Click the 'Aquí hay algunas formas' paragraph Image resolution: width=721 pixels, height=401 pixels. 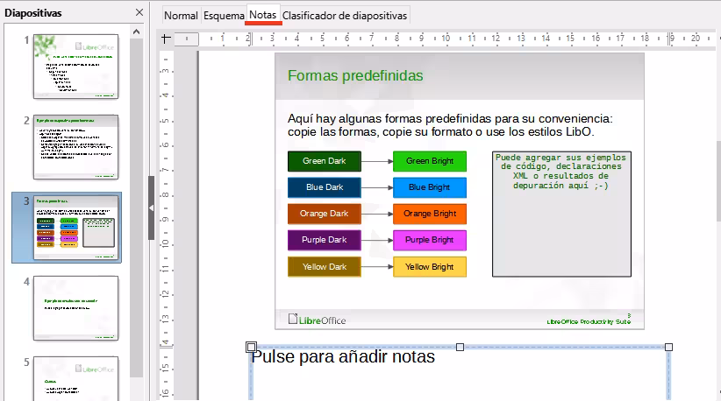(x=450, y=125)
